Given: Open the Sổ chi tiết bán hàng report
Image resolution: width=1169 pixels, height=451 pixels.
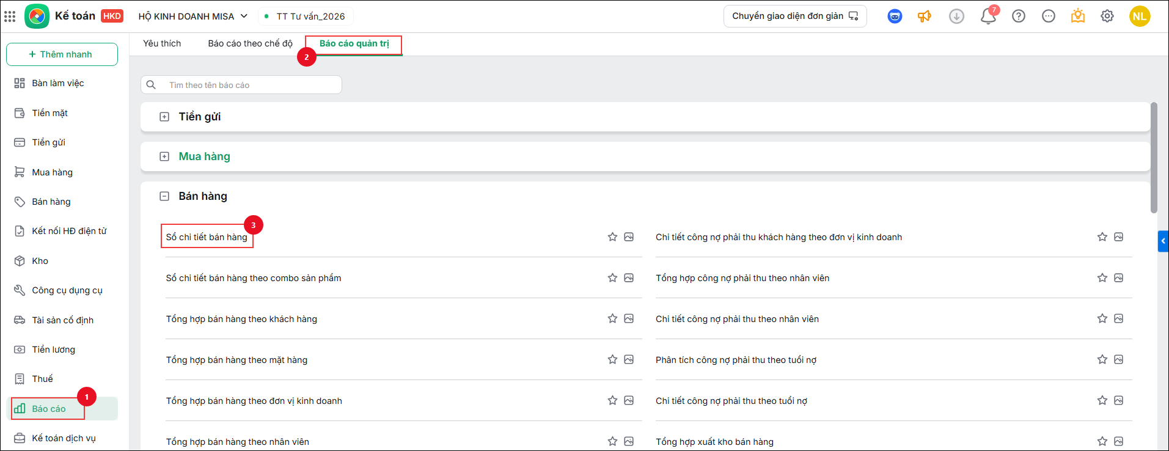Looking at the screenshot, I should point(207,237).
